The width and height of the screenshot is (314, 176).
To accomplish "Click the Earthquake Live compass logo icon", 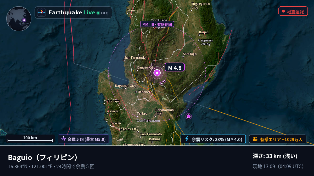I will point(41,13).
